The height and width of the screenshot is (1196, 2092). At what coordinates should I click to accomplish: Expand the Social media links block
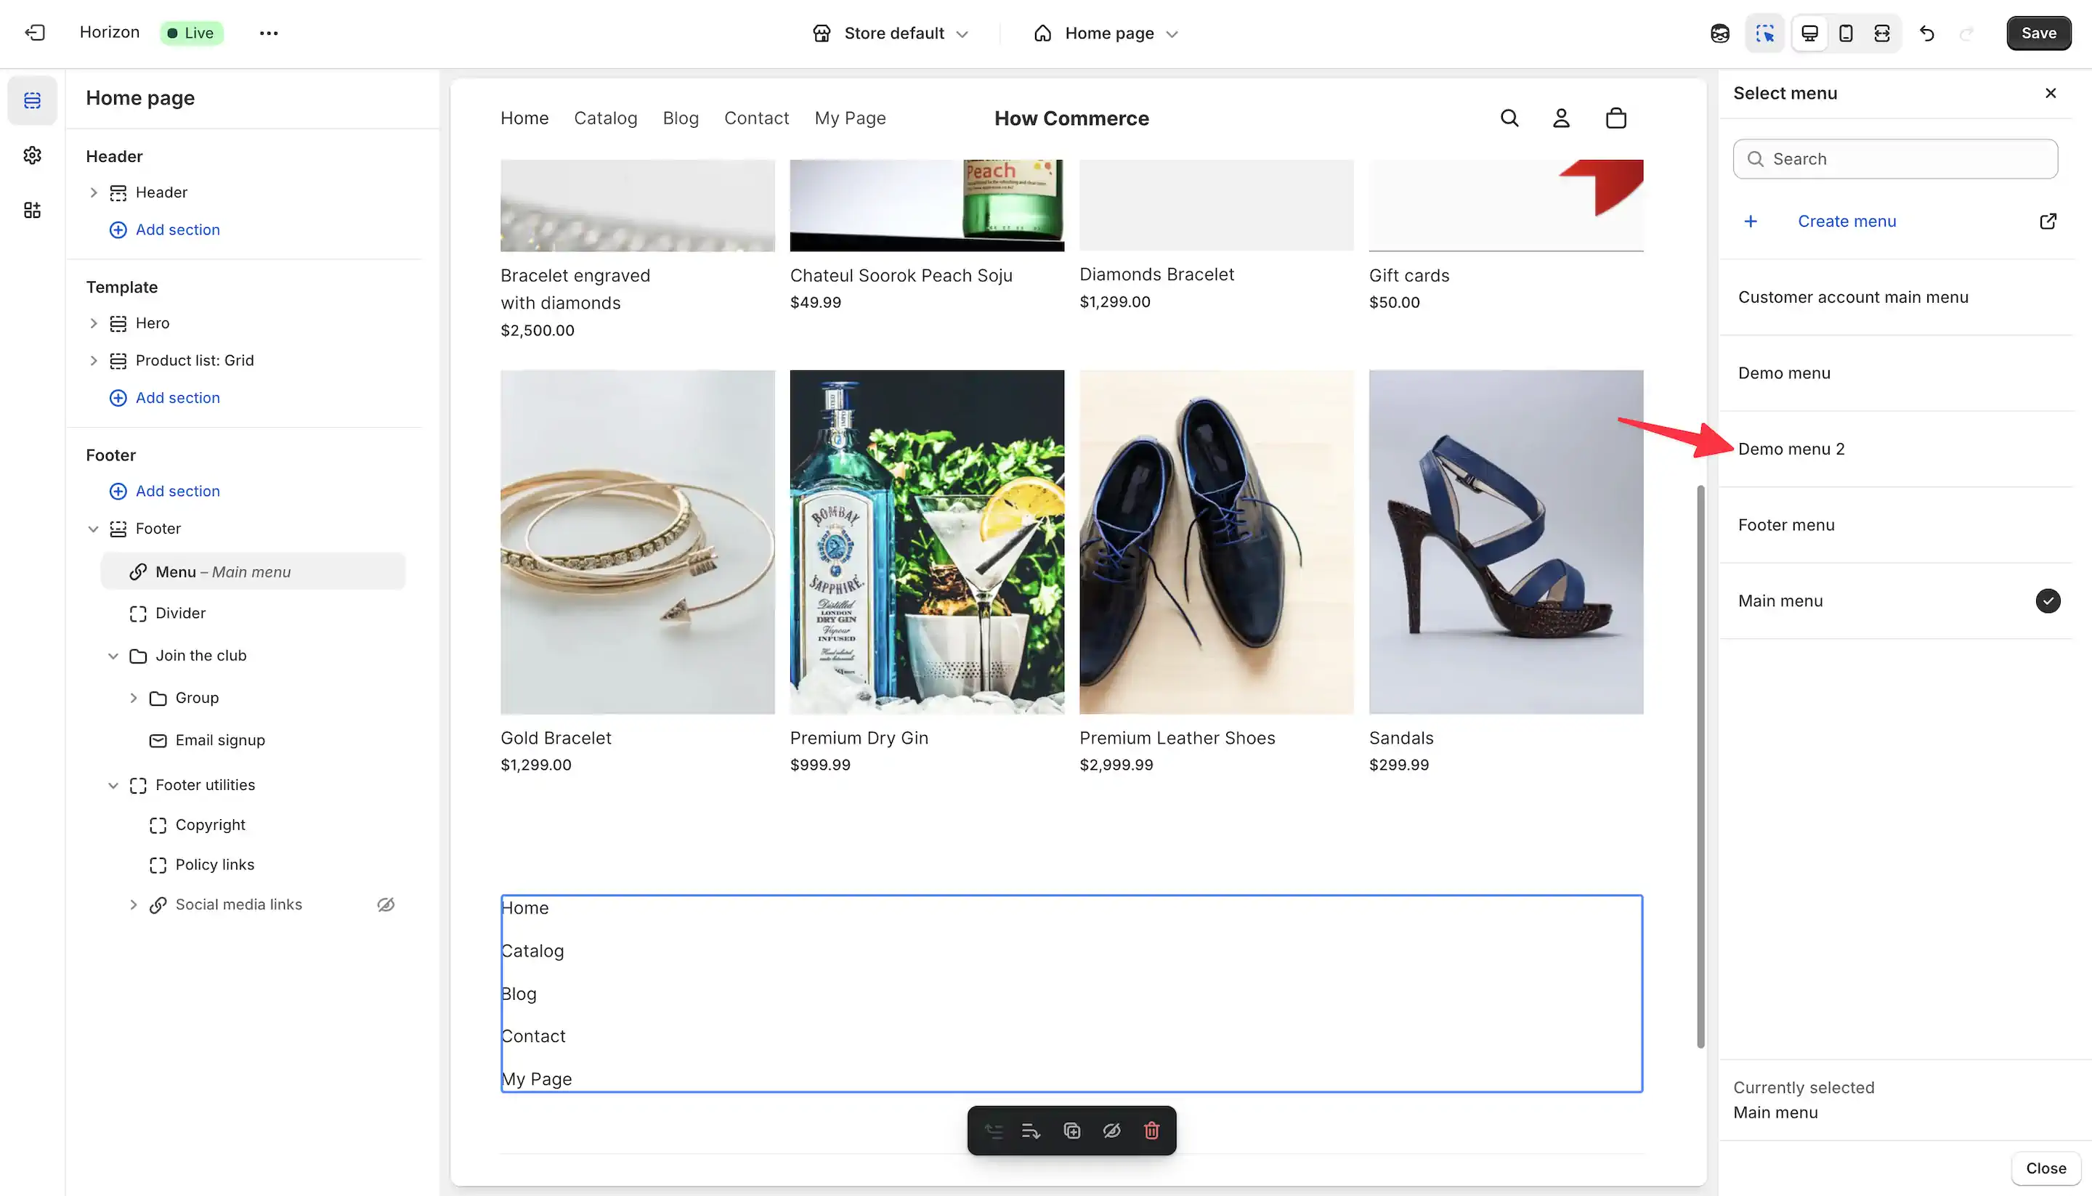coord(133,904)
